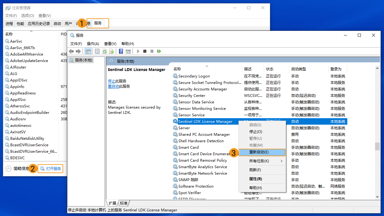Click the Restart Service toolbar icon

coord(159,51)
